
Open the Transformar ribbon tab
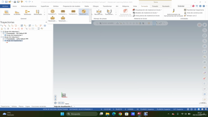(107, 6)
